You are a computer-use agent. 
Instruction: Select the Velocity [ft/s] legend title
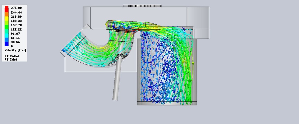pos(15,50)
